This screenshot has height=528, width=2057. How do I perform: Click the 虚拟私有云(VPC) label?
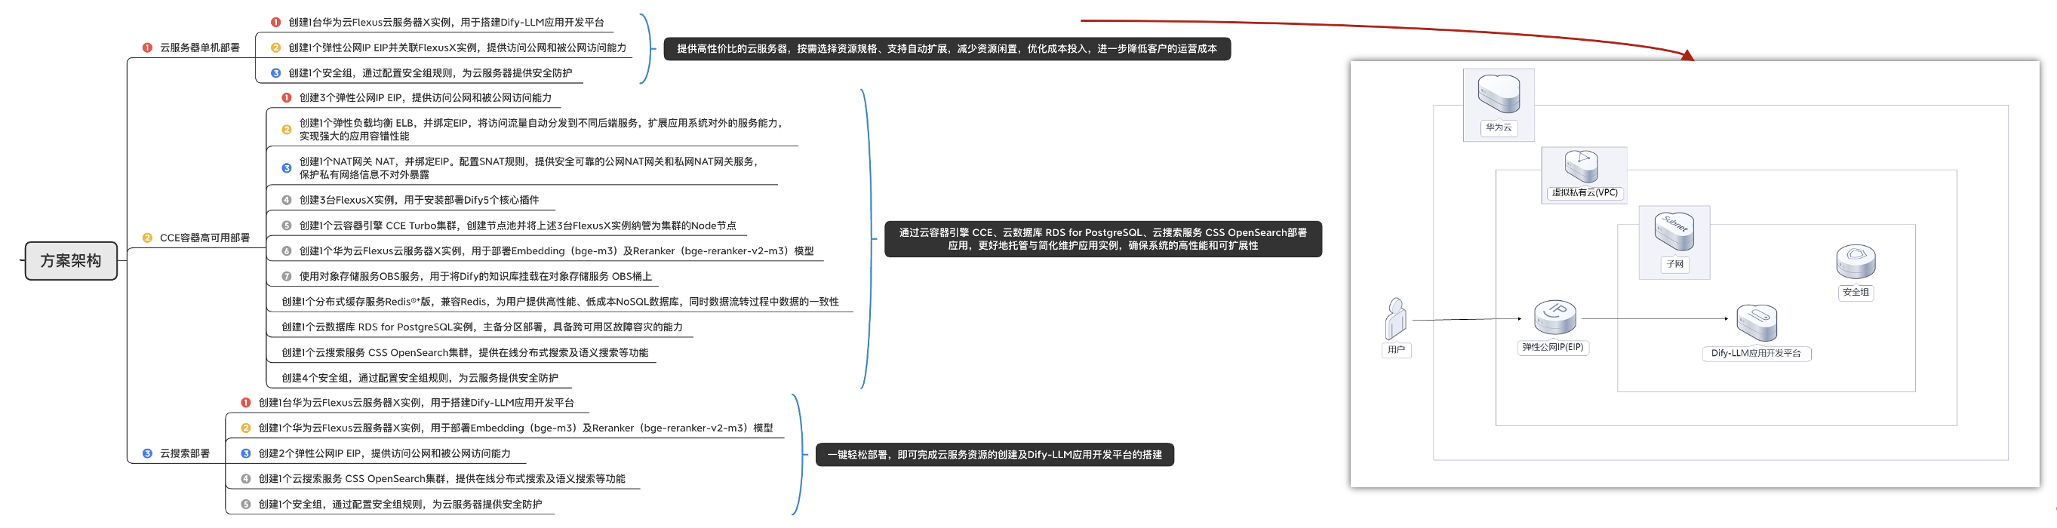(x=1585, y=192)
